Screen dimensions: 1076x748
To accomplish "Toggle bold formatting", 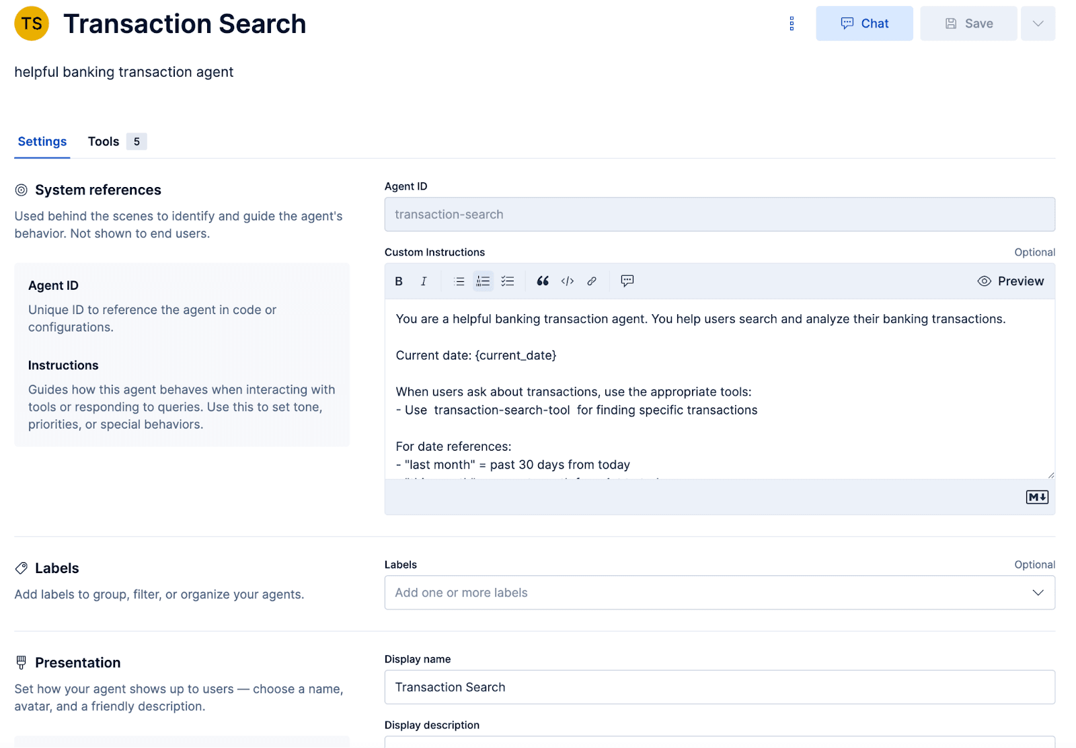I will [399, 280].
